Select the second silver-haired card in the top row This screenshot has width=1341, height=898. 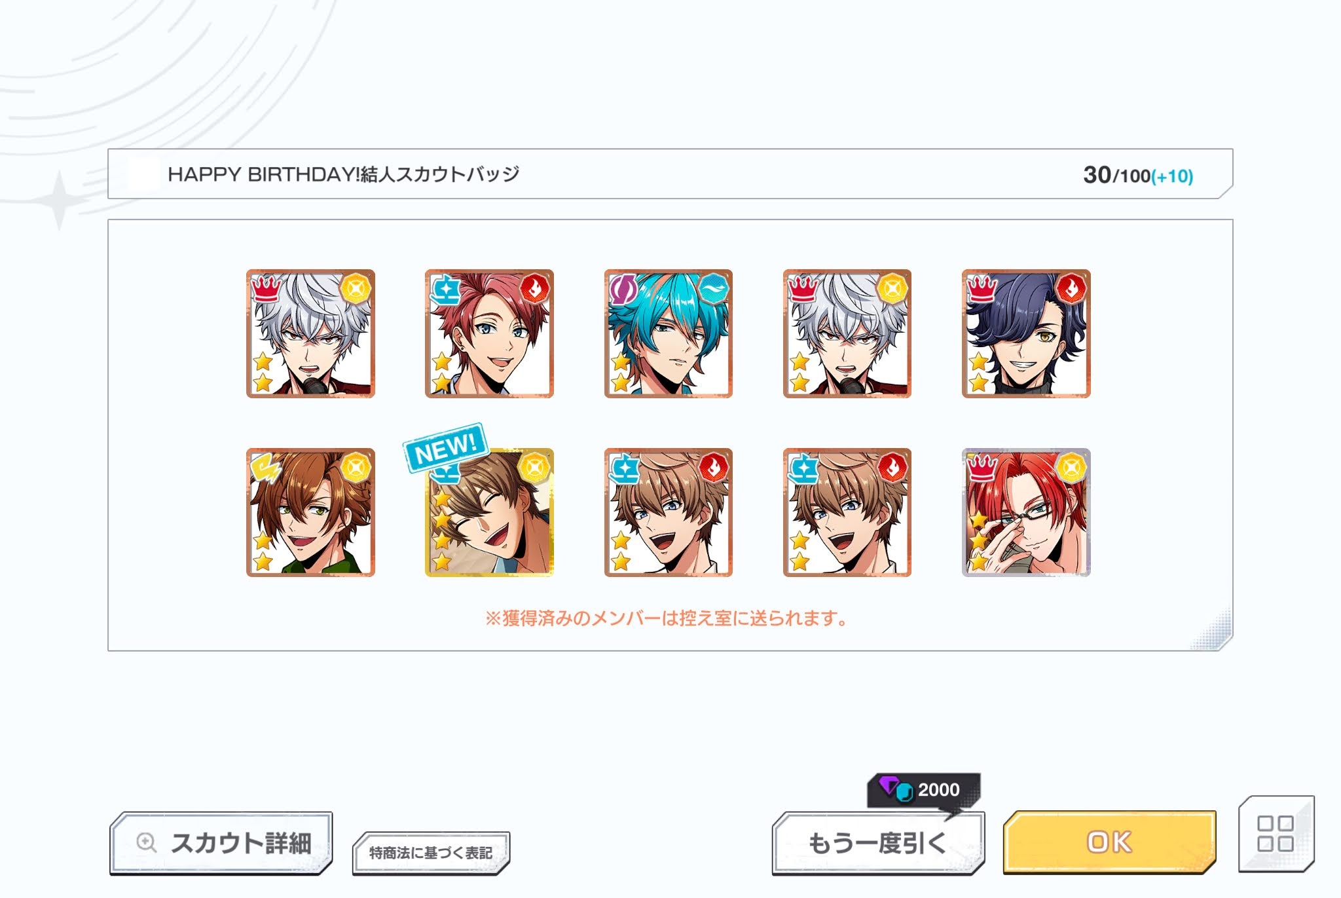tap(847, 333)
